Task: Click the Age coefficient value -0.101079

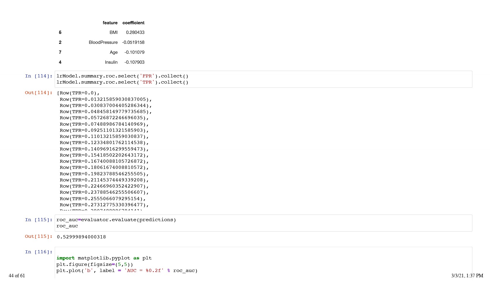Action: [134, 52]
